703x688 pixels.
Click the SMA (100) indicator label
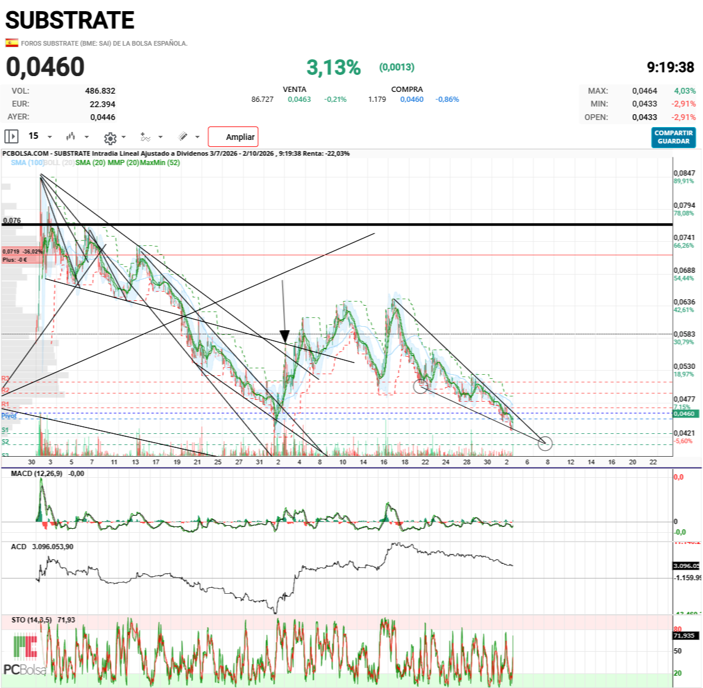[x=27, y=163]
